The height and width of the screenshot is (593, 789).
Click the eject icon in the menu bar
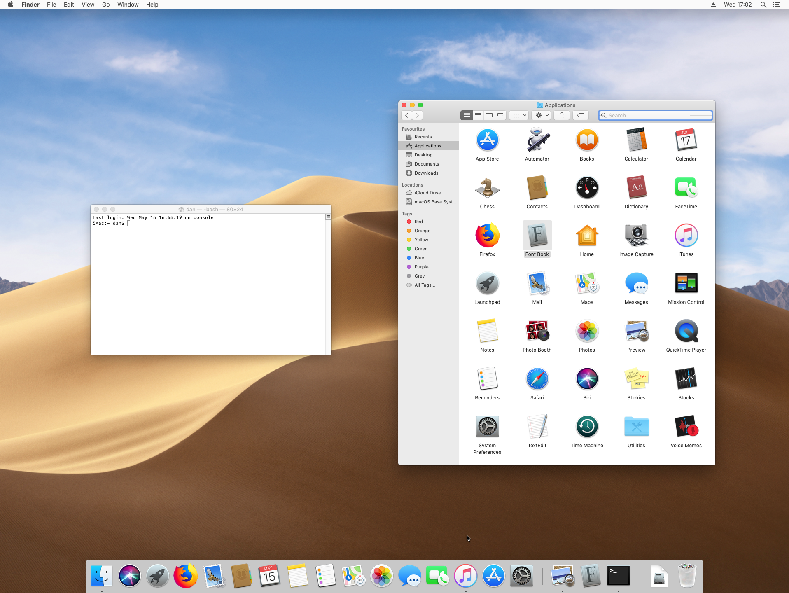713,5
